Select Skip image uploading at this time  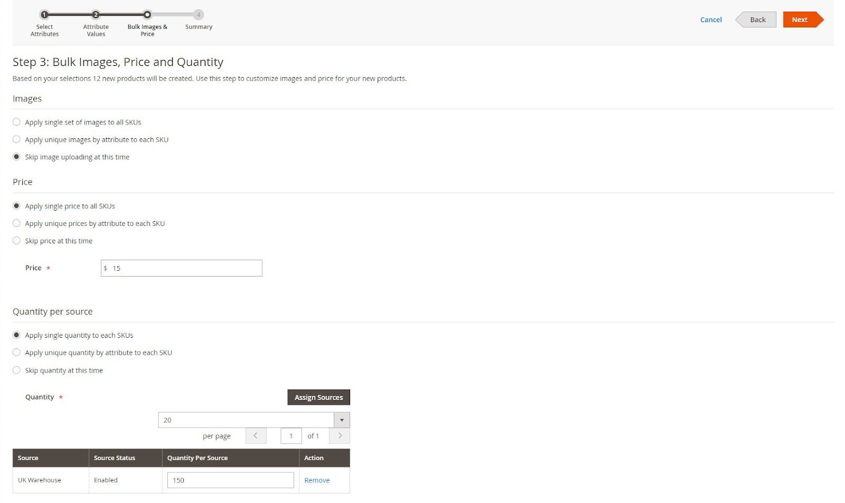click(16, 156)
